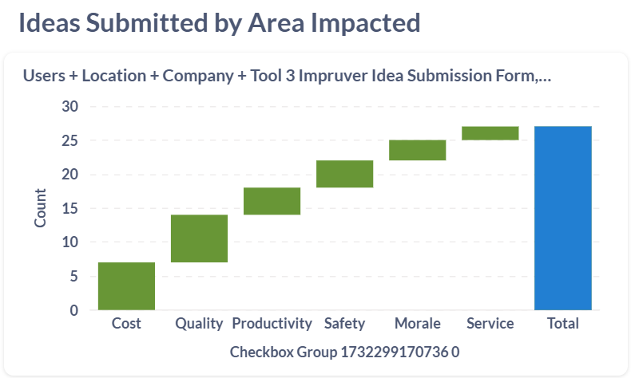Click the 'Ideas Submitted by Area Impacted' heading
Screen dimensions: 631x378
[219, 23]
